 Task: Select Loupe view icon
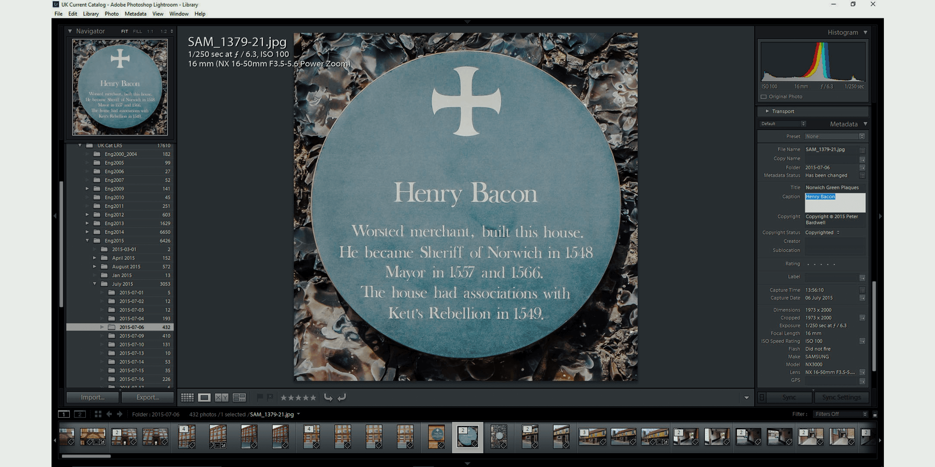[204, 397]
